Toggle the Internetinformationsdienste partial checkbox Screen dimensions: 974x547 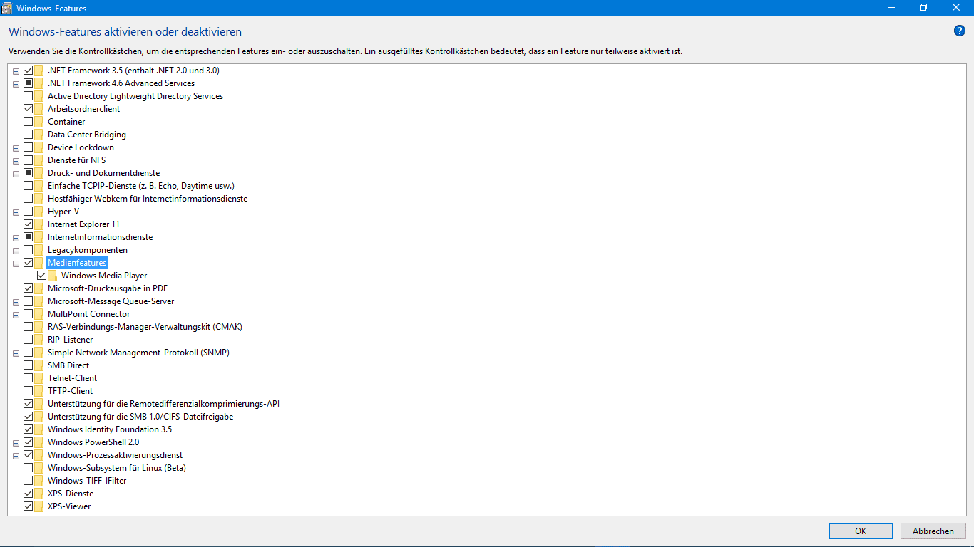coord(29,237)
